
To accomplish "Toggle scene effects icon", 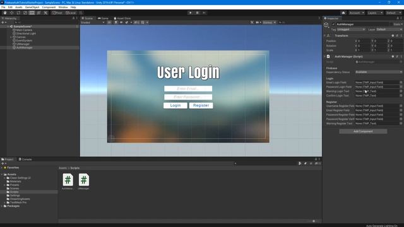I will [x=127, y=23].
